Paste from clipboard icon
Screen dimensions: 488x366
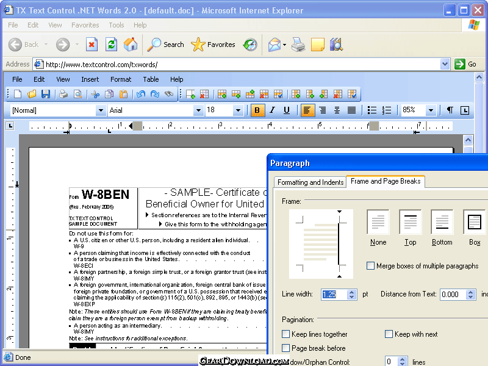pos(124,94)
